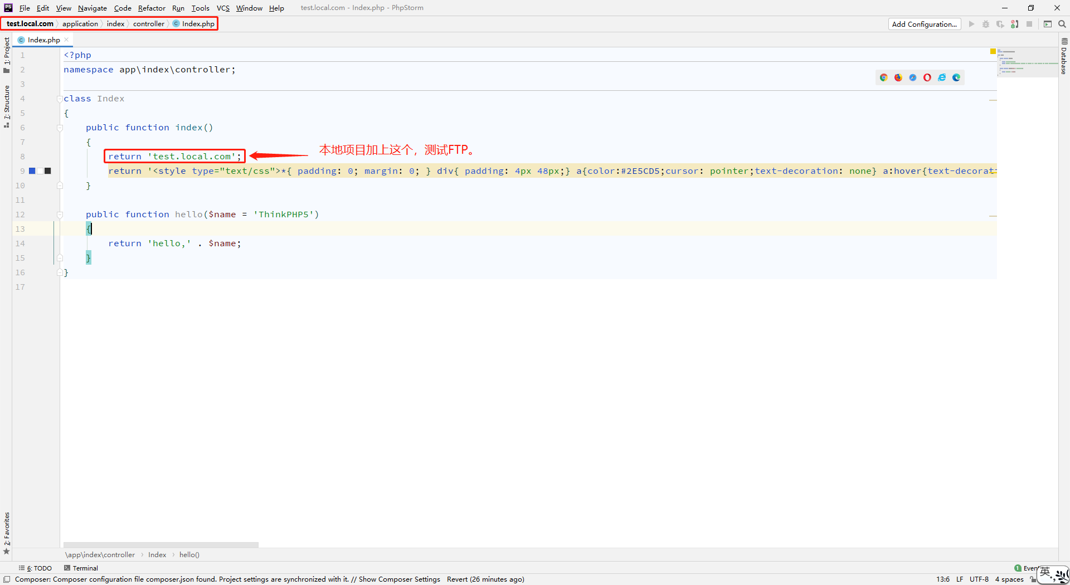
Task: Click the Debug bug icon
Action: pyautogui.click(x=986, y=24)
